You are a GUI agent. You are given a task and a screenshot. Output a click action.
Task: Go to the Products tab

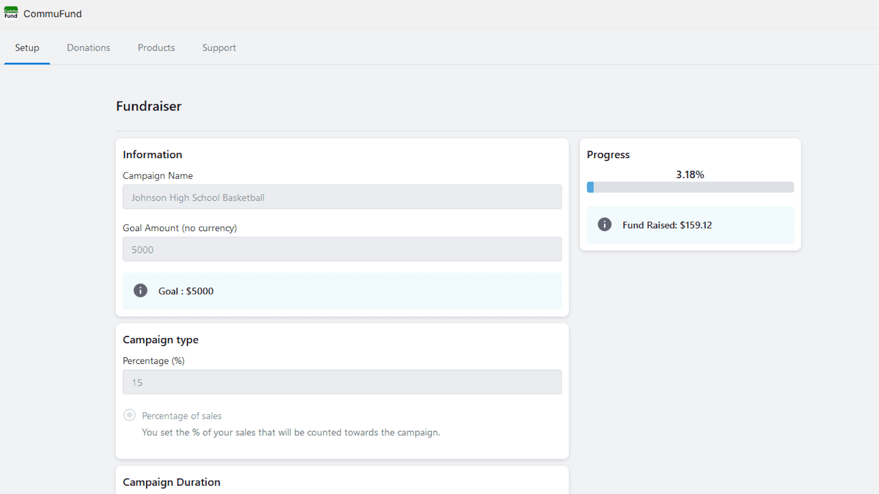tap(156, 48)
